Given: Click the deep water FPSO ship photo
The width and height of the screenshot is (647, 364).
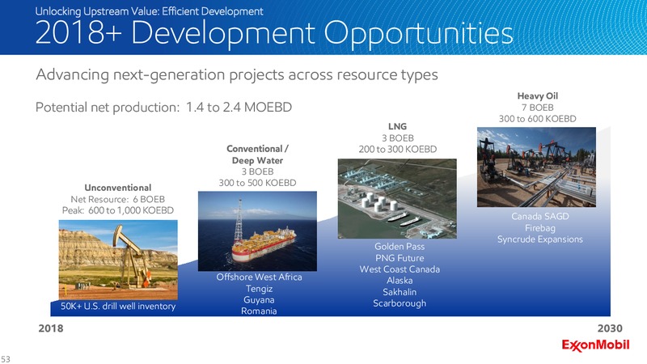Looking at the screenshot, I should 257,231.
